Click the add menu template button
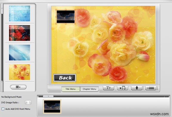172x117 pixels. coord(18,87)
